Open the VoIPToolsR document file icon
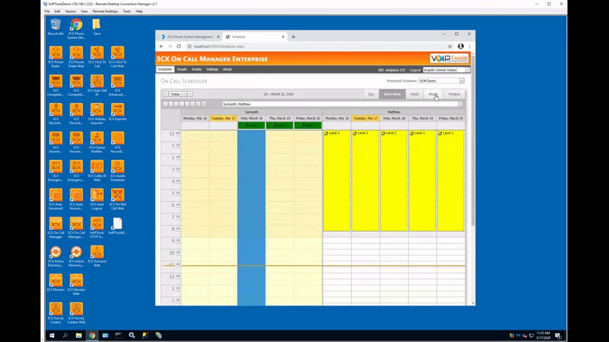 [118, 227]
